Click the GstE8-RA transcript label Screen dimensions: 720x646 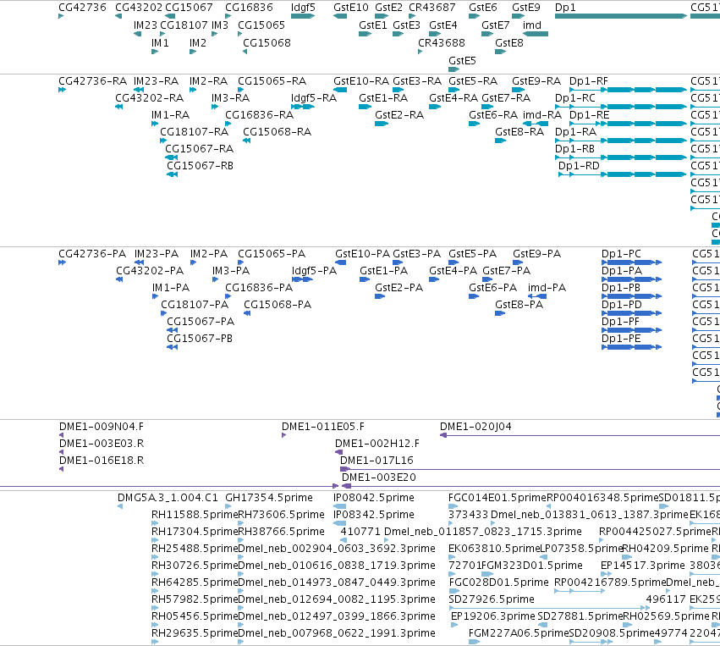[519, 132]
